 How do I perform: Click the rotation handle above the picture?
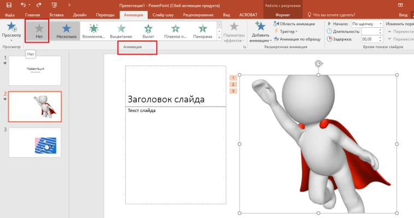(x=319, y=63)
